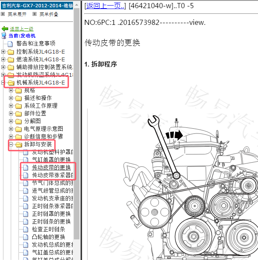Expand the 描述和操作 folder

(11, 98)
